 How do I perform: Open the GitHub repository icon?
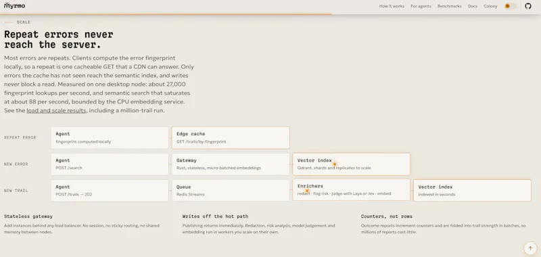point(528,6)
